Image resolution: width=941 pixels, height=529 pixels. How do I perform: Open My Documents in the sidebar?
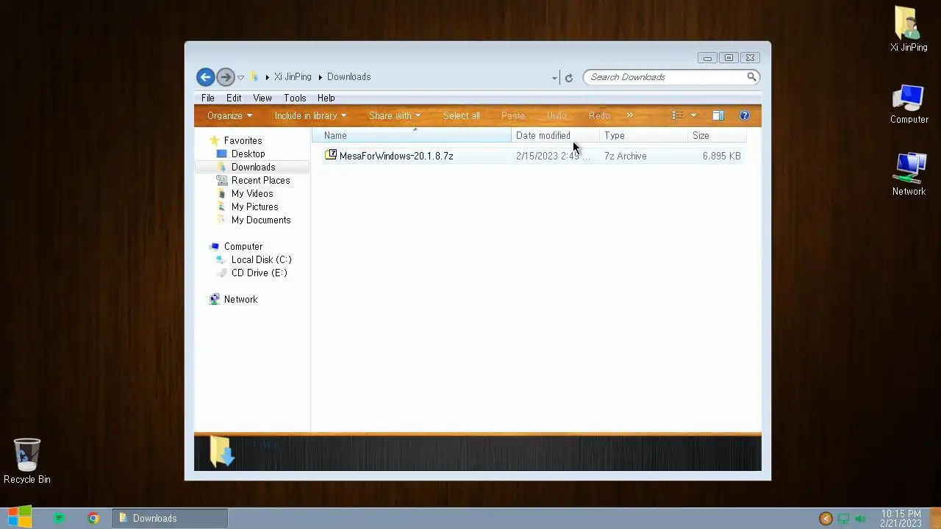click(261, 220)
